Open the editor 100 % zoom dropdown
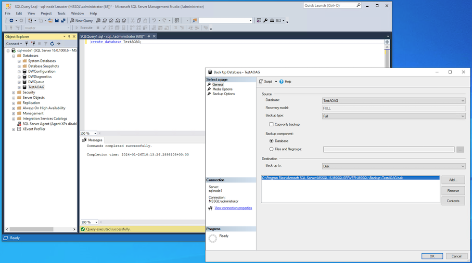The height and width of the screenshot is (263, 472). point(95,134)
